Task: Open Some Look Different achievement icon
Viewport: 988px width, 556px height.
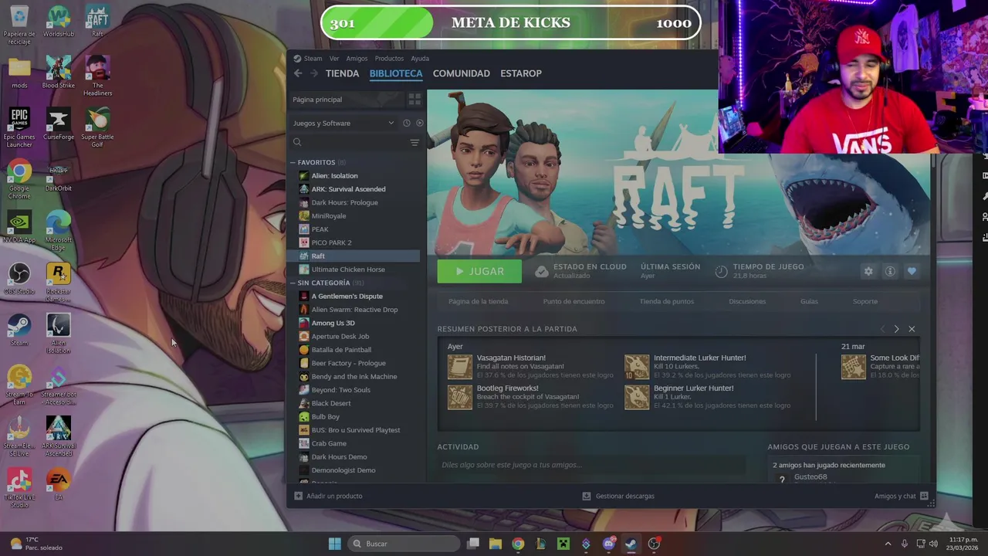Action: [x=854, y=367]
